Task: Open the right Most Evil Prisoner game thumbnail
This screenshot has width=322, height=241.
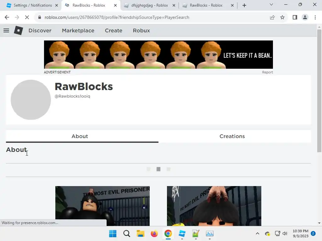Action: 214,206
